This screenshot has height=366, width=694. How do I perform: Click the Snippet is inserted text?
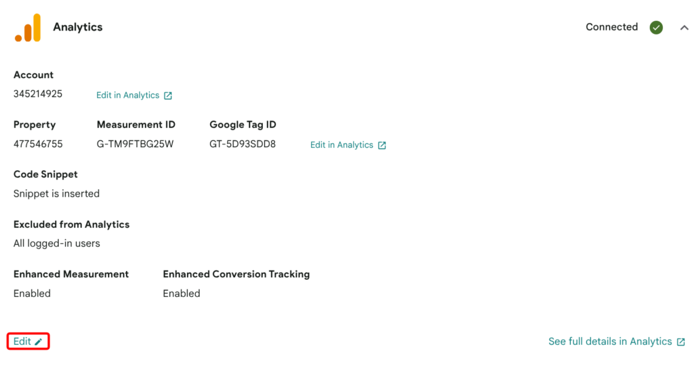(56, 193)
